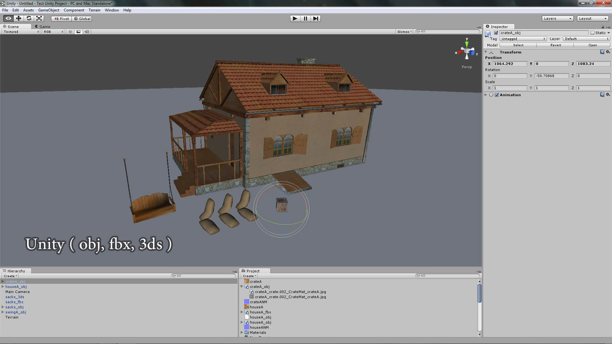Uncheck the crateA_obj active checkbox

[x=496, y=33]
